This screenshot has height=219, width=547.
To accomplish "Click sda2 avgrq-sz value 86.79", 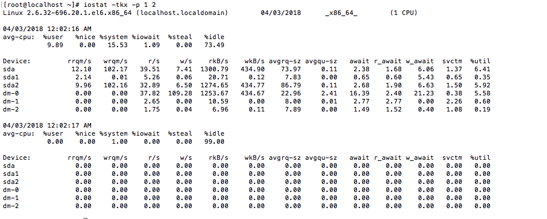I will click(x=291, y=85).
